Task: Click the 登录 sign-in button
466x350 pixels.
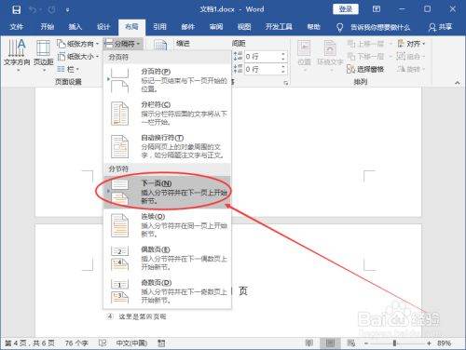Action: 346,9
